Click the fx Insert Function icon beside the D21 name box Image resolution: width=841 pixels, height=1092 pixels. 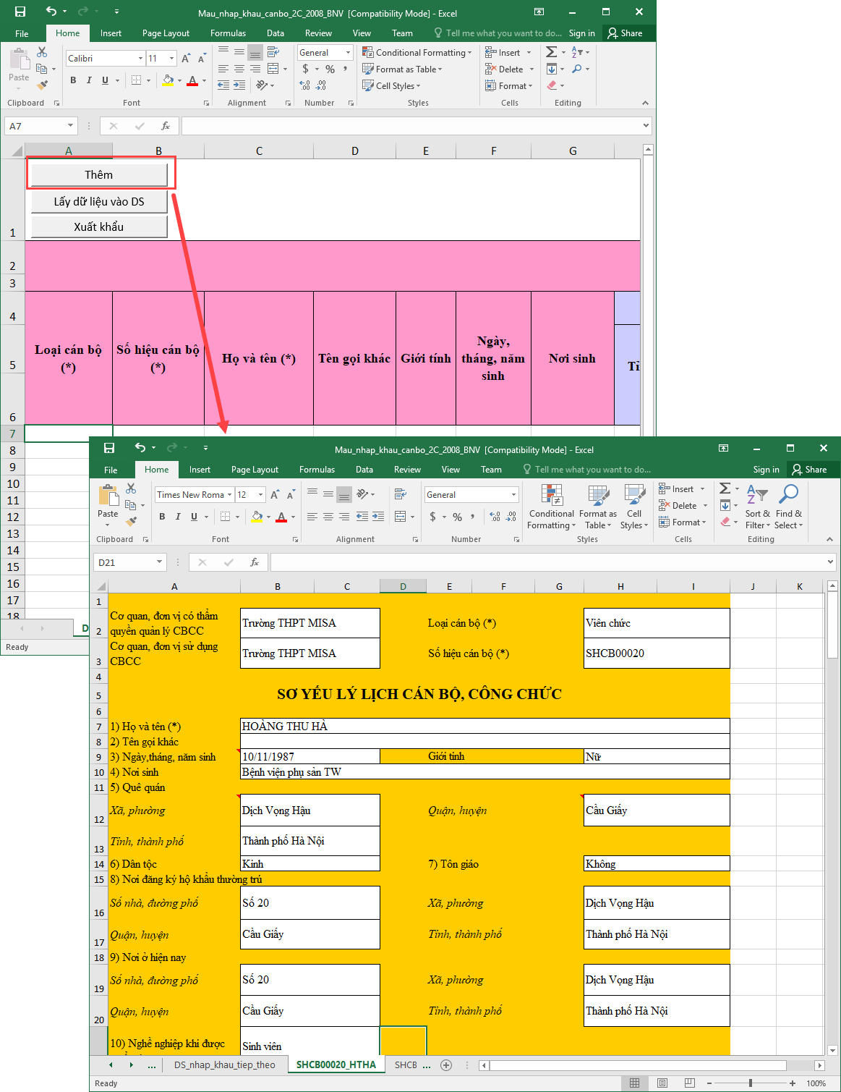coord(254,562)
